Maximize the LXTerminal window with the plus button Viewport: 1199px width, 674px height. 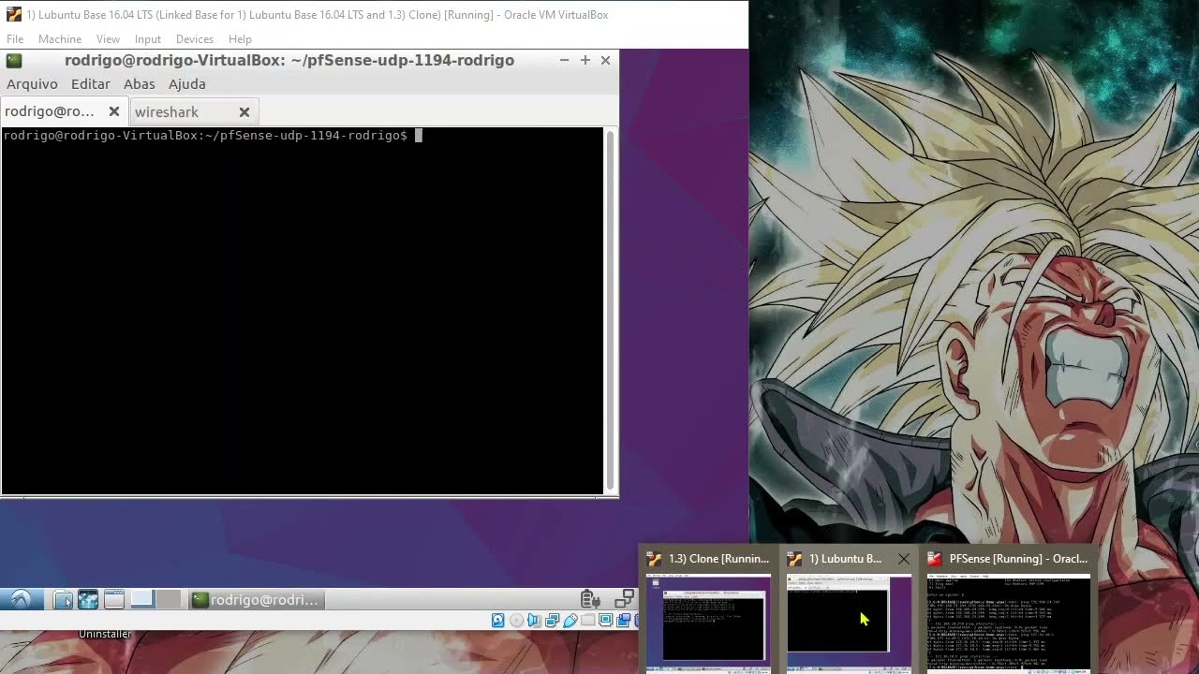click(585, 60)
